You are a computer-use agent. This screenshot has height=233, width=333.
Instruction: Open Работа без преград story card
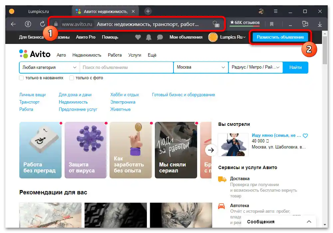tap(40, 150)
